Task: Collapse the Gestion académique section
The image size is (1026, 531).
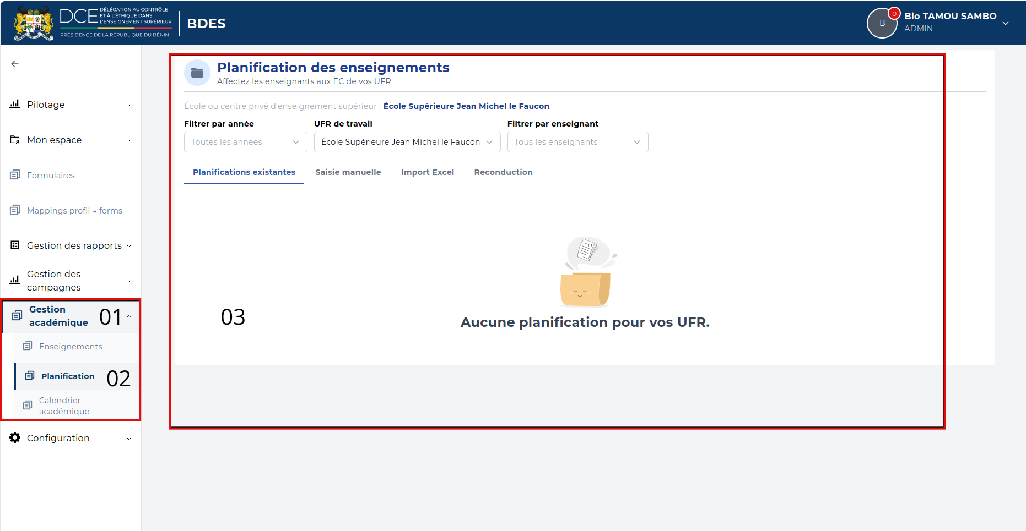Action: tap(129, 316)
